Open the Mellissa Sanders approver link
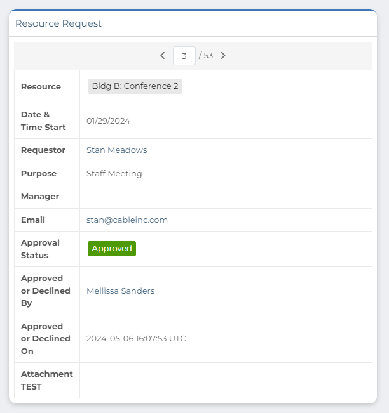Image resolution: width=389 pixels, height=413 pixels. coord(120,291)
